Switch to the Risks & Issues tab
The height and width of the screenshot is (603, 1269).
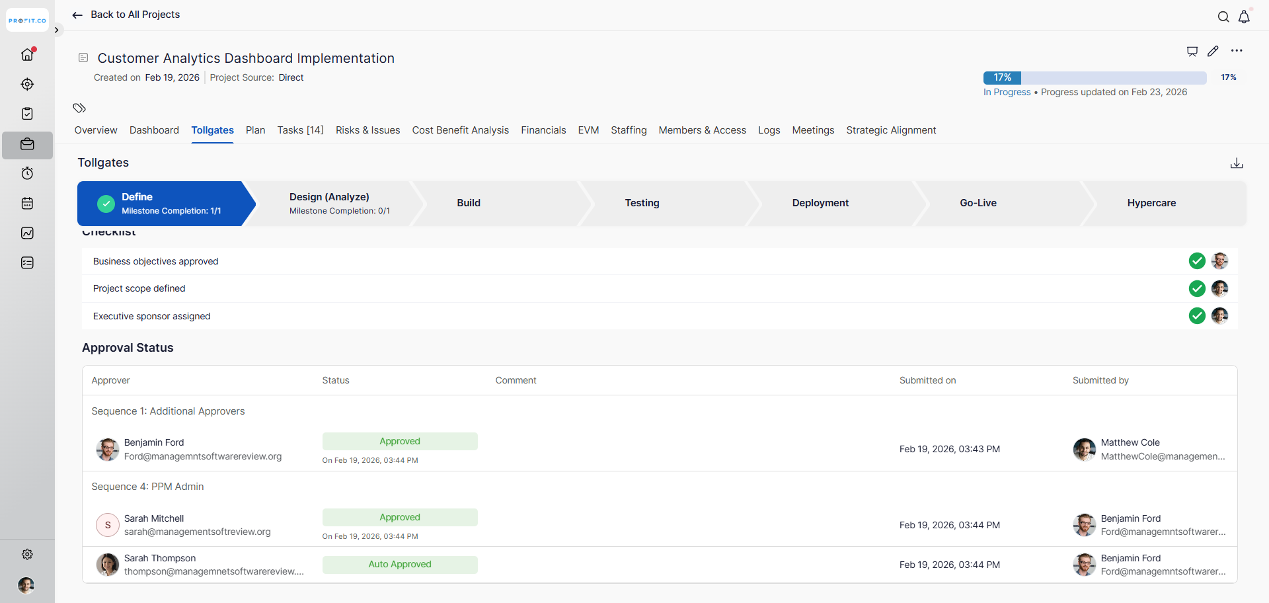coord(367,130)
